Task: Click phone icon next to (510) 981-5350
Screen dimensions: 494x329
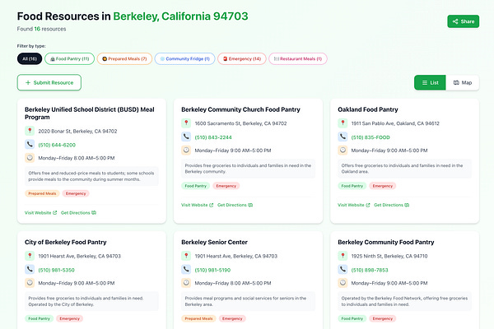Action: pos(30,270)
